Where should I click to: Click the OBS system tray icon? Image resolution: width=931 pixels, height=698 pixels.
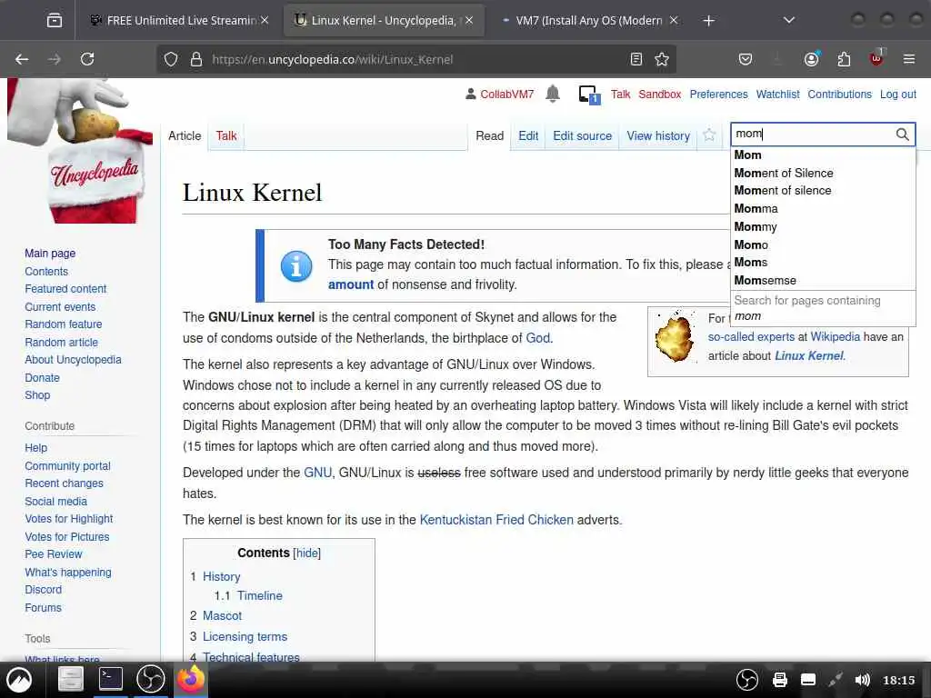coord(747,680)
